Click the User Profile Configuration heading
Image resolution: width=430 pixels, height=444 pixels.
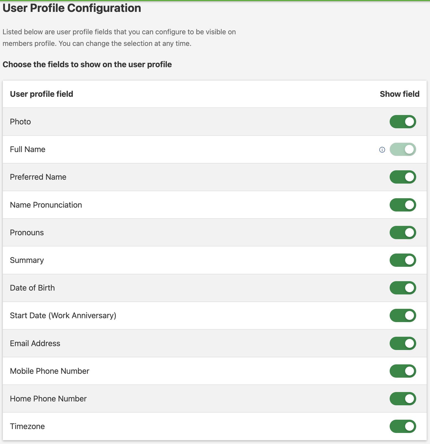click(71, 8)
